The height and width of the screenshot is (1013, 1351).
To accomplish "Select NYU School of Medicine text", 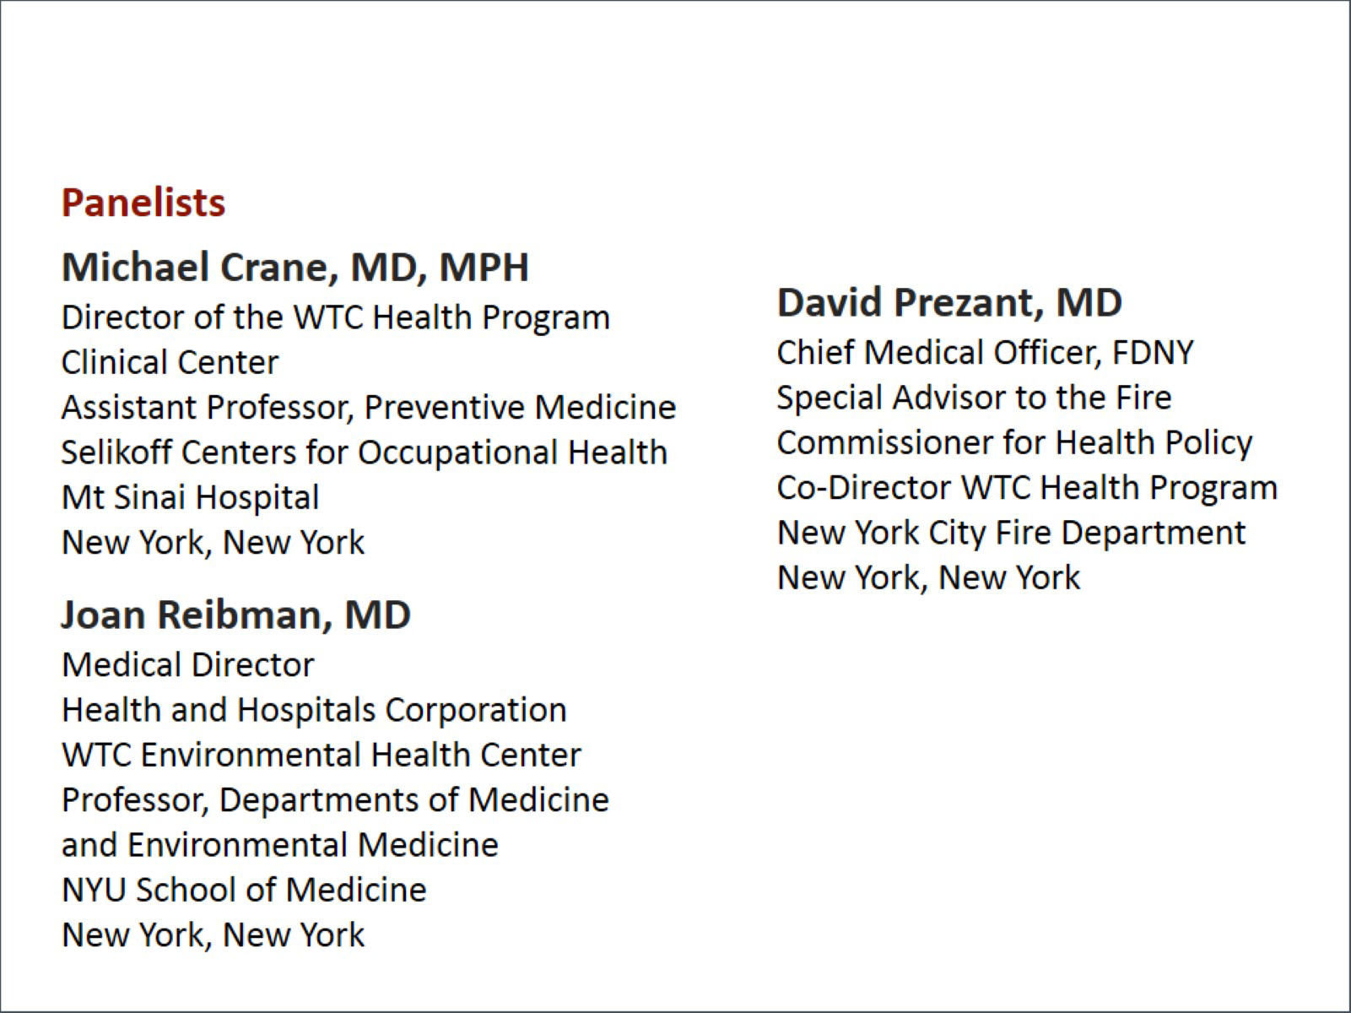I will click(244, 890).
